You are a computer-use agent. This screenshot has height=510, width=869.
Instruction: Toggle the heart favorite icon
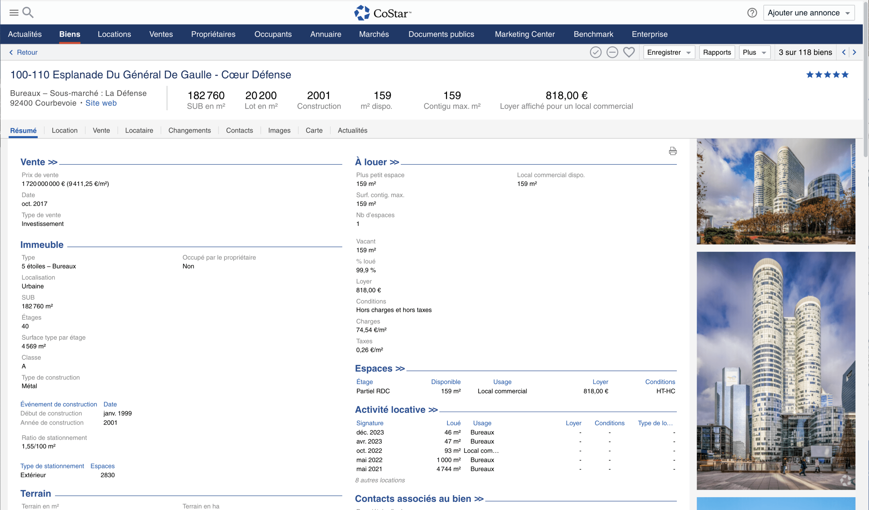coord(629,52)
